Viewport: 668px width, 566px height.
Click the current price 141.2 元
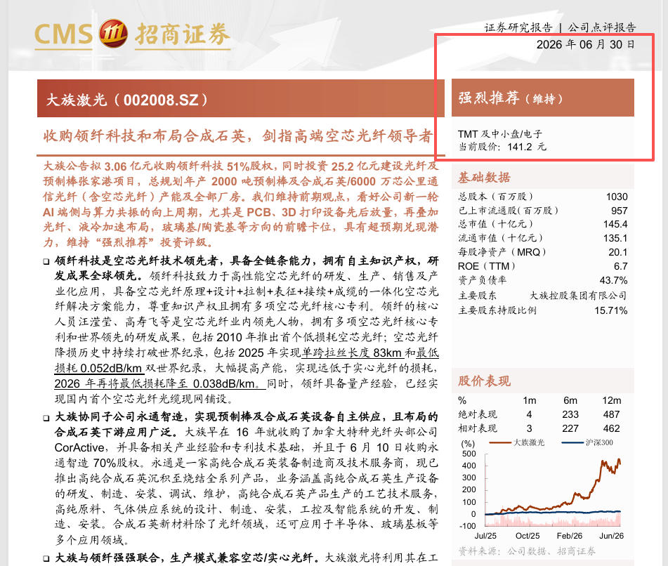click(x=527, y=147)
